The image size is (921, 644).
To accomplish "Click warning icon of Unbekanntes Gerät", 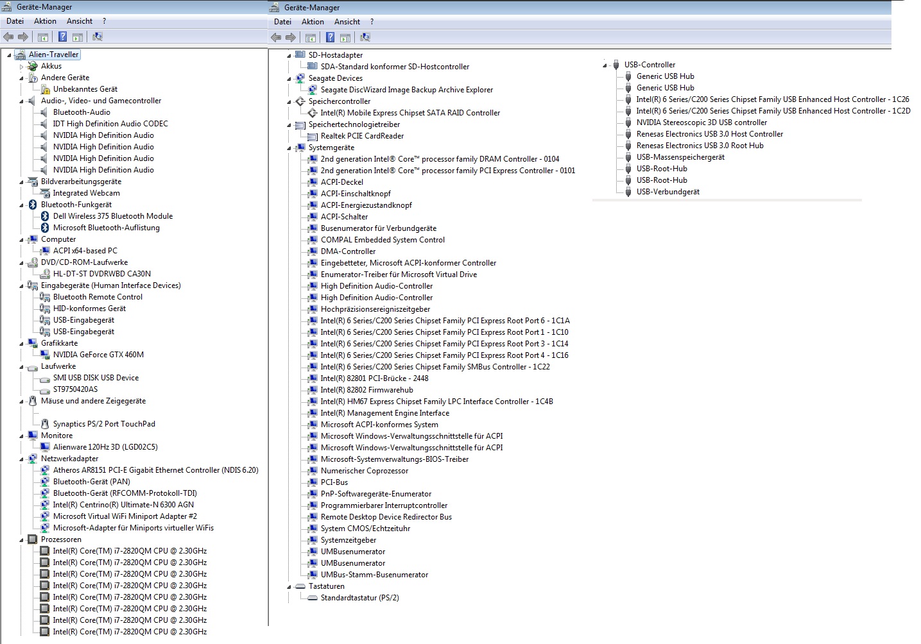I will pos(46,89).
